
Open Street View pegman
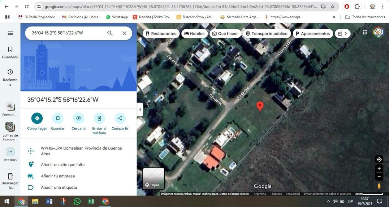coord(379,186)
